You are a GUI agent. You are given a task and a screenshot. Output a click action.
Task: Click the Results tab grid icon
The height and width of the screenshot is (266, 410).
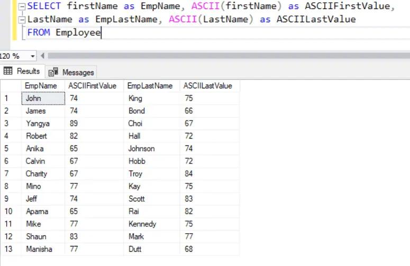click(x=8, y=71)
